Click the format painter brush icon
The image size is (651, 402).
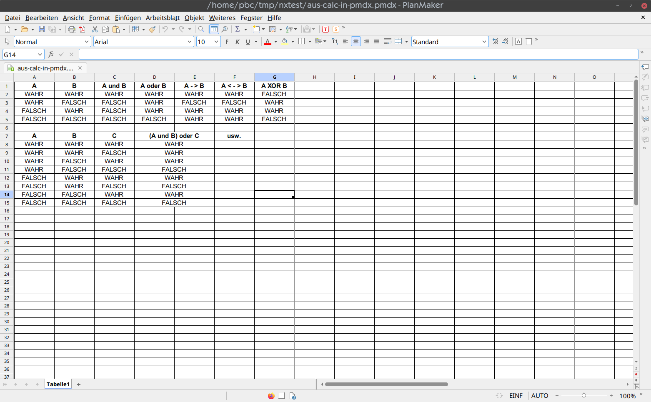point(153,29)
